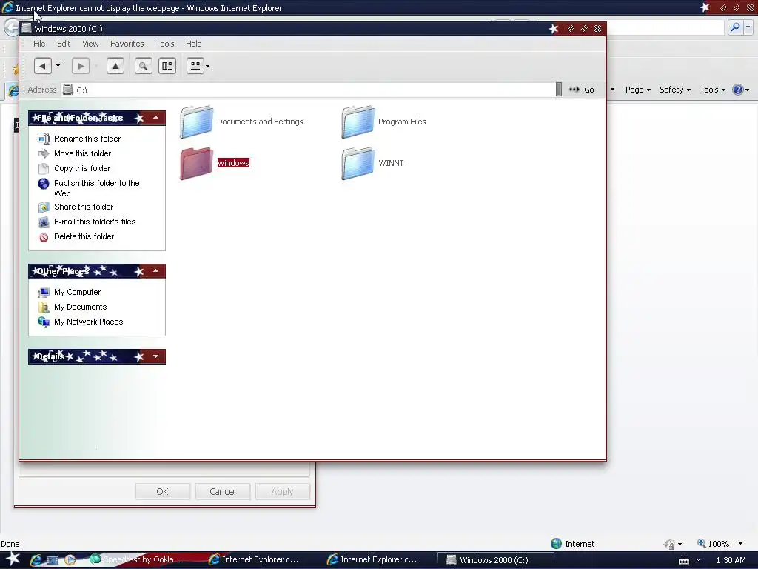Select the Documents and Settings folder

pyautogui.click(x=242, y=122)
